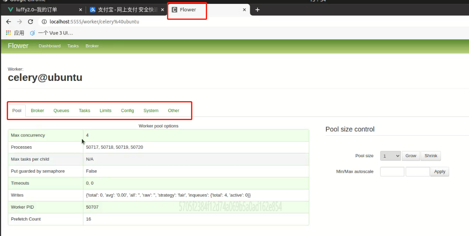
Task: Click the Max concurrency row label
Action: pyautogui.click(x=28, y=135)
